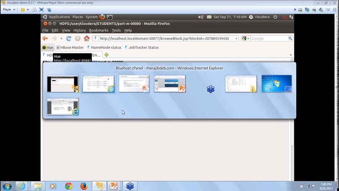This screenshot has height=191, width=339.
Task: Click the volume speaker icon in the panel
Action: pyautogui.click(x=200, y=17)
